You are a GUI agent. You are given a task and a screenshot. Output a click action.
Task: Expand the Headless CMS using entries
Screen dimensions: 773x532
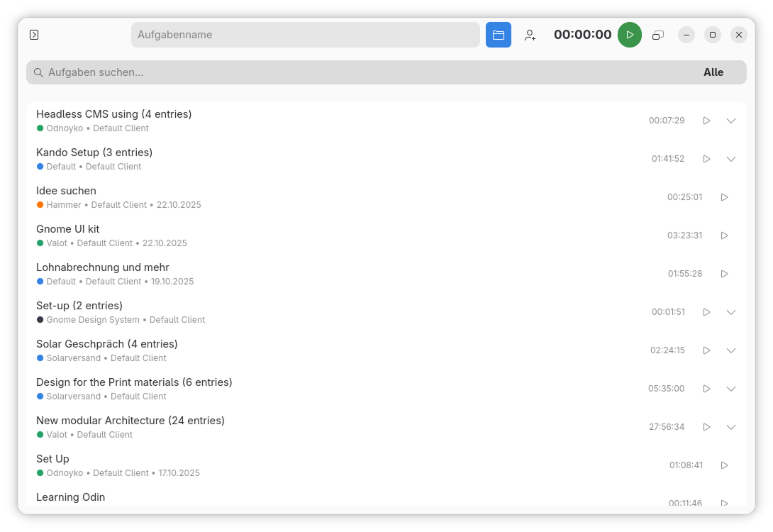tap(731, 121)
